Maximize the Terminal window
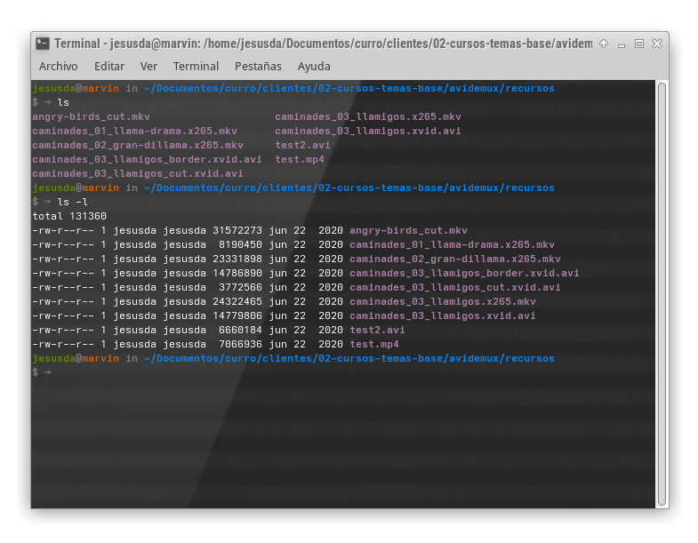This screenshot has width=698, height=543. (639, 44)
